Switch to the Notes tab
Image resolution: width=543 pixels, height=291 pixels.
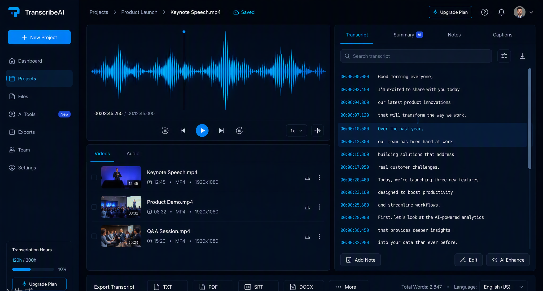tap(454, 35)
